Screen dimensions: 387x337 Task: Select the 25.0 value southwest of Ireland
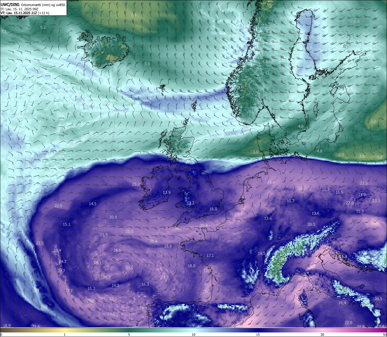coord(129,232)
